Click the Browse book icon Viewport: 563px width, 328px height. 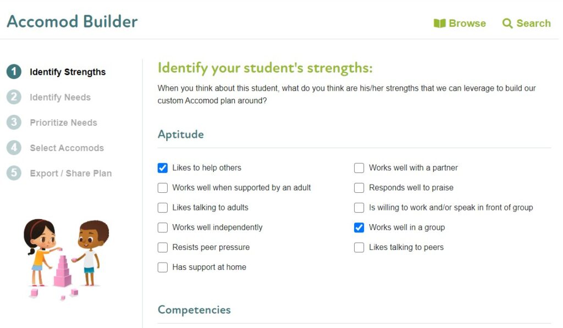point(440,23)
